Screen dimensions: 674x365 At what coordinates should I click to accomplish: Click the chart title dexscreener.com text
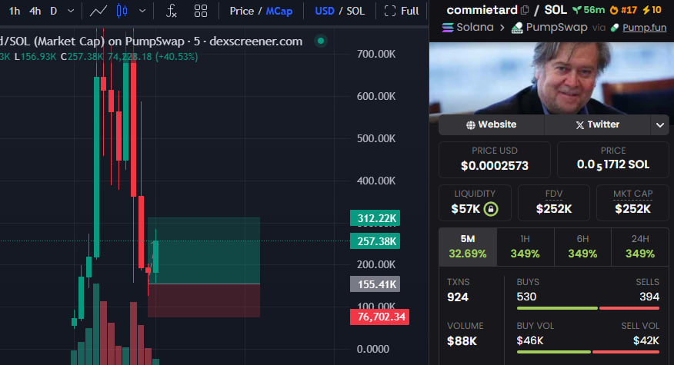coord(255,41)
